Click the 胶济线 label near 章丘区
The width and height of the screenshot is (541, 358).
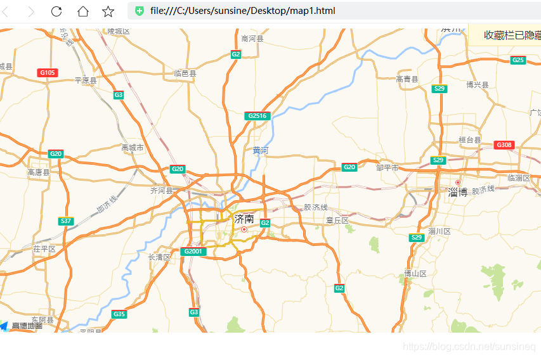click(316, 207)
